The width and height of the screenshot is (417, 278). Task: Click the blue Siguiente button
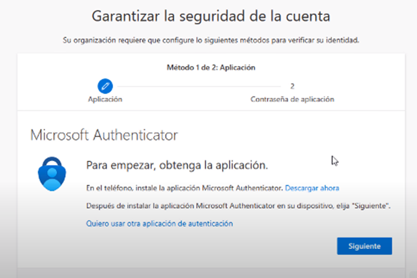click(x=365, y=246)
